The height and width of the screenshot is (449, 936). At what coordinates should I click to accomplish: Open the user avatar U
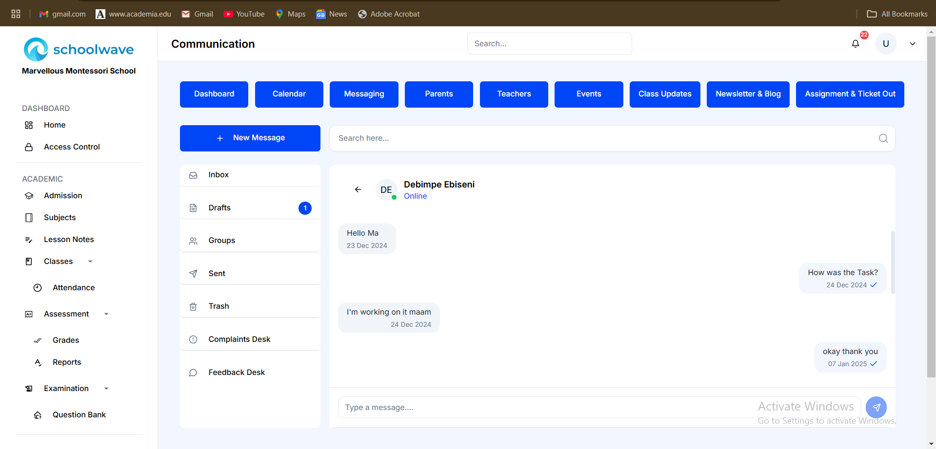tap(886, 44)
